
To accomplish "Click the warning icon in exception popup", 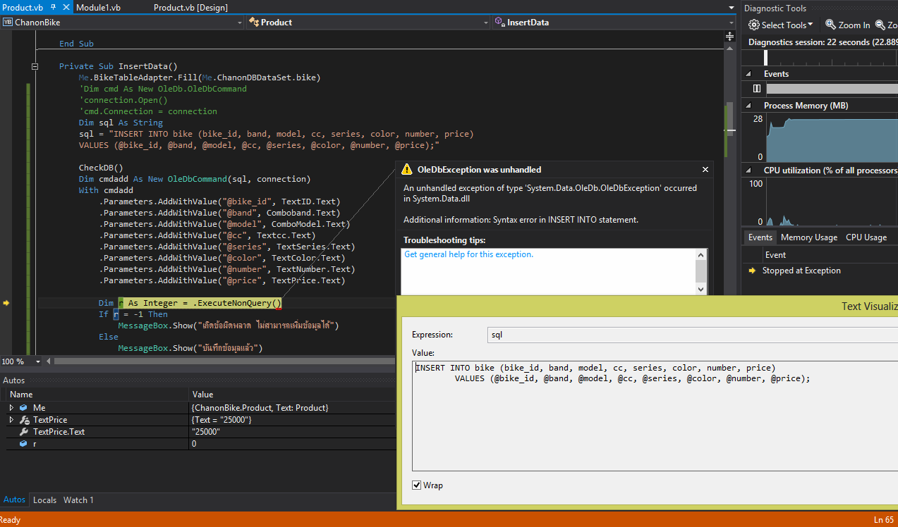I will 406,170.
